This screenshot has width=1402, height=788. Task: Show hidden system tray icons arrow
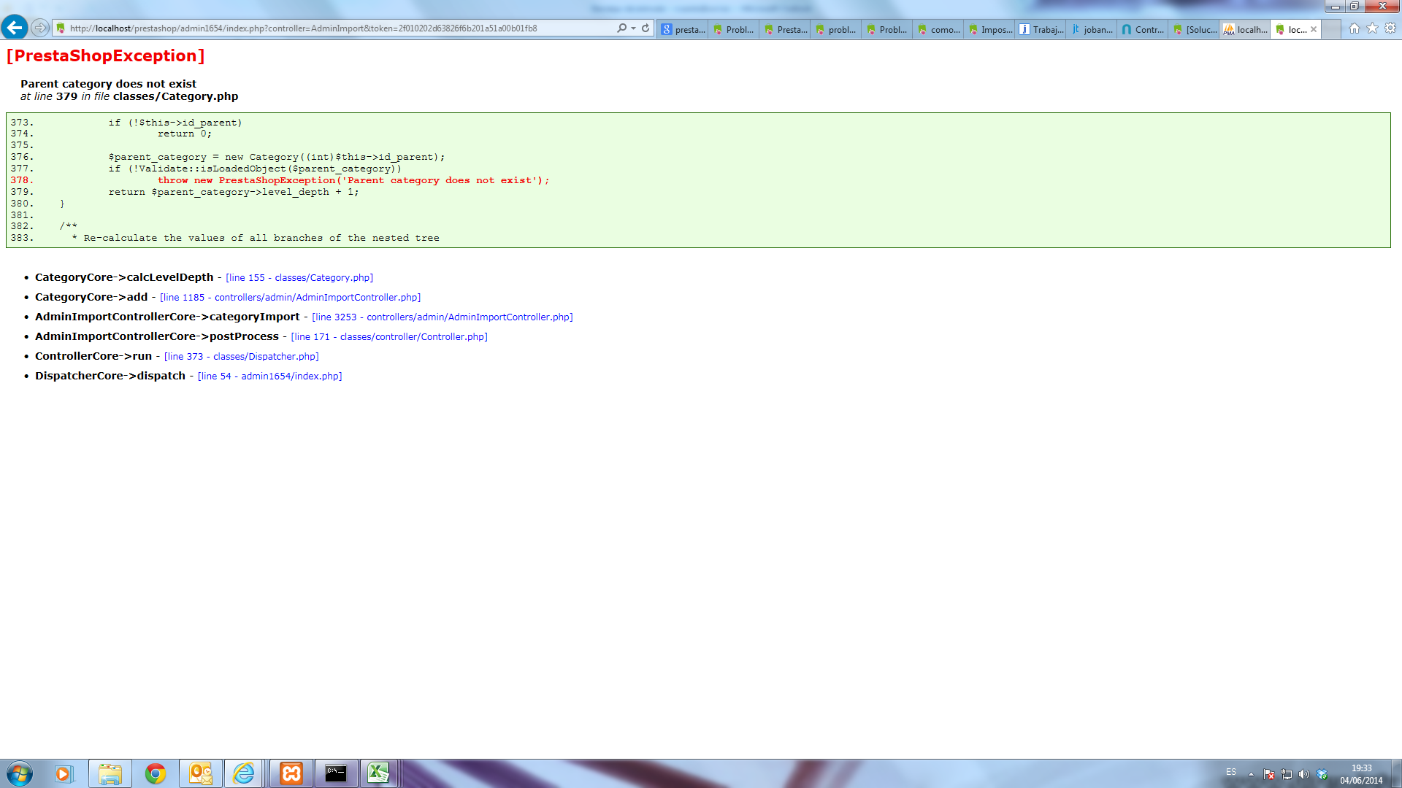click(1251, 774)
